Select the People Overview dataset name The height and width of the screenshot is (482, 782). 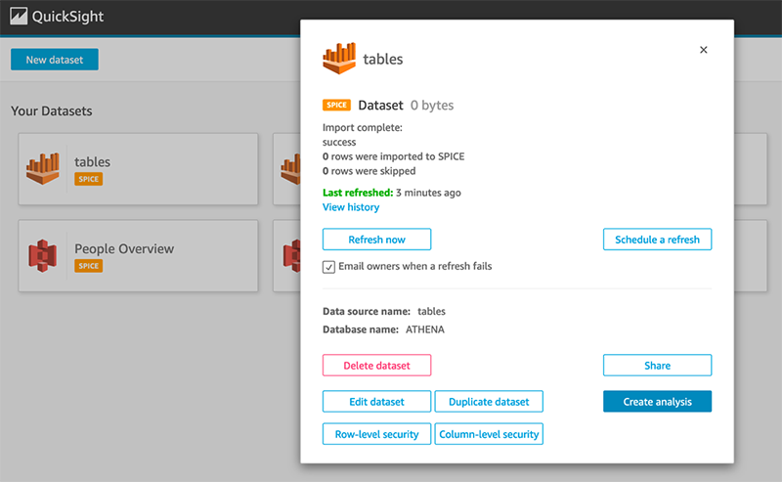tap(124, 248)
